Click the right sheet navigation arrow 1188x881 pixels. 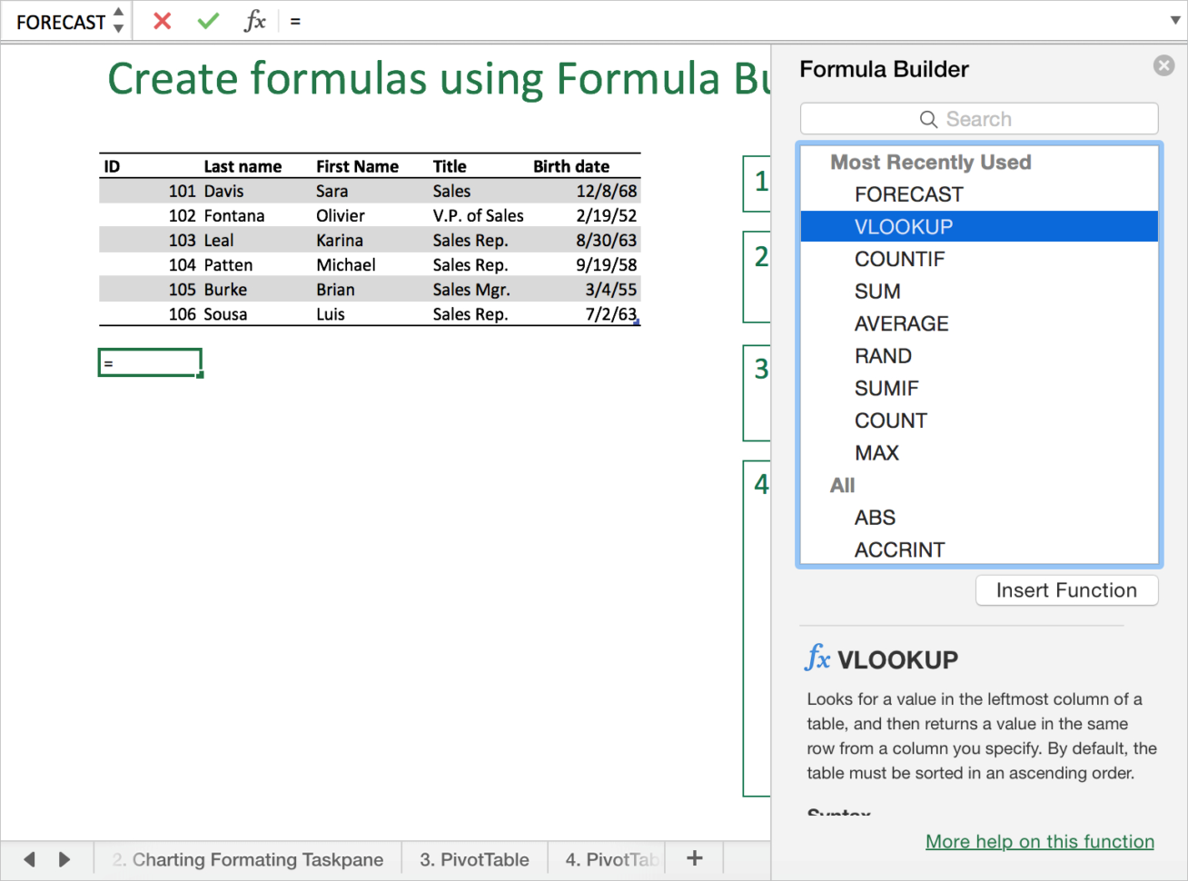[x=63, y=858]
